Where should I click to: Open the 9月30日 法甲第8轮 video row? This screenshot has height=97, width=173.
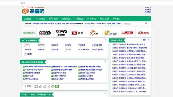[x=129, y=75]
